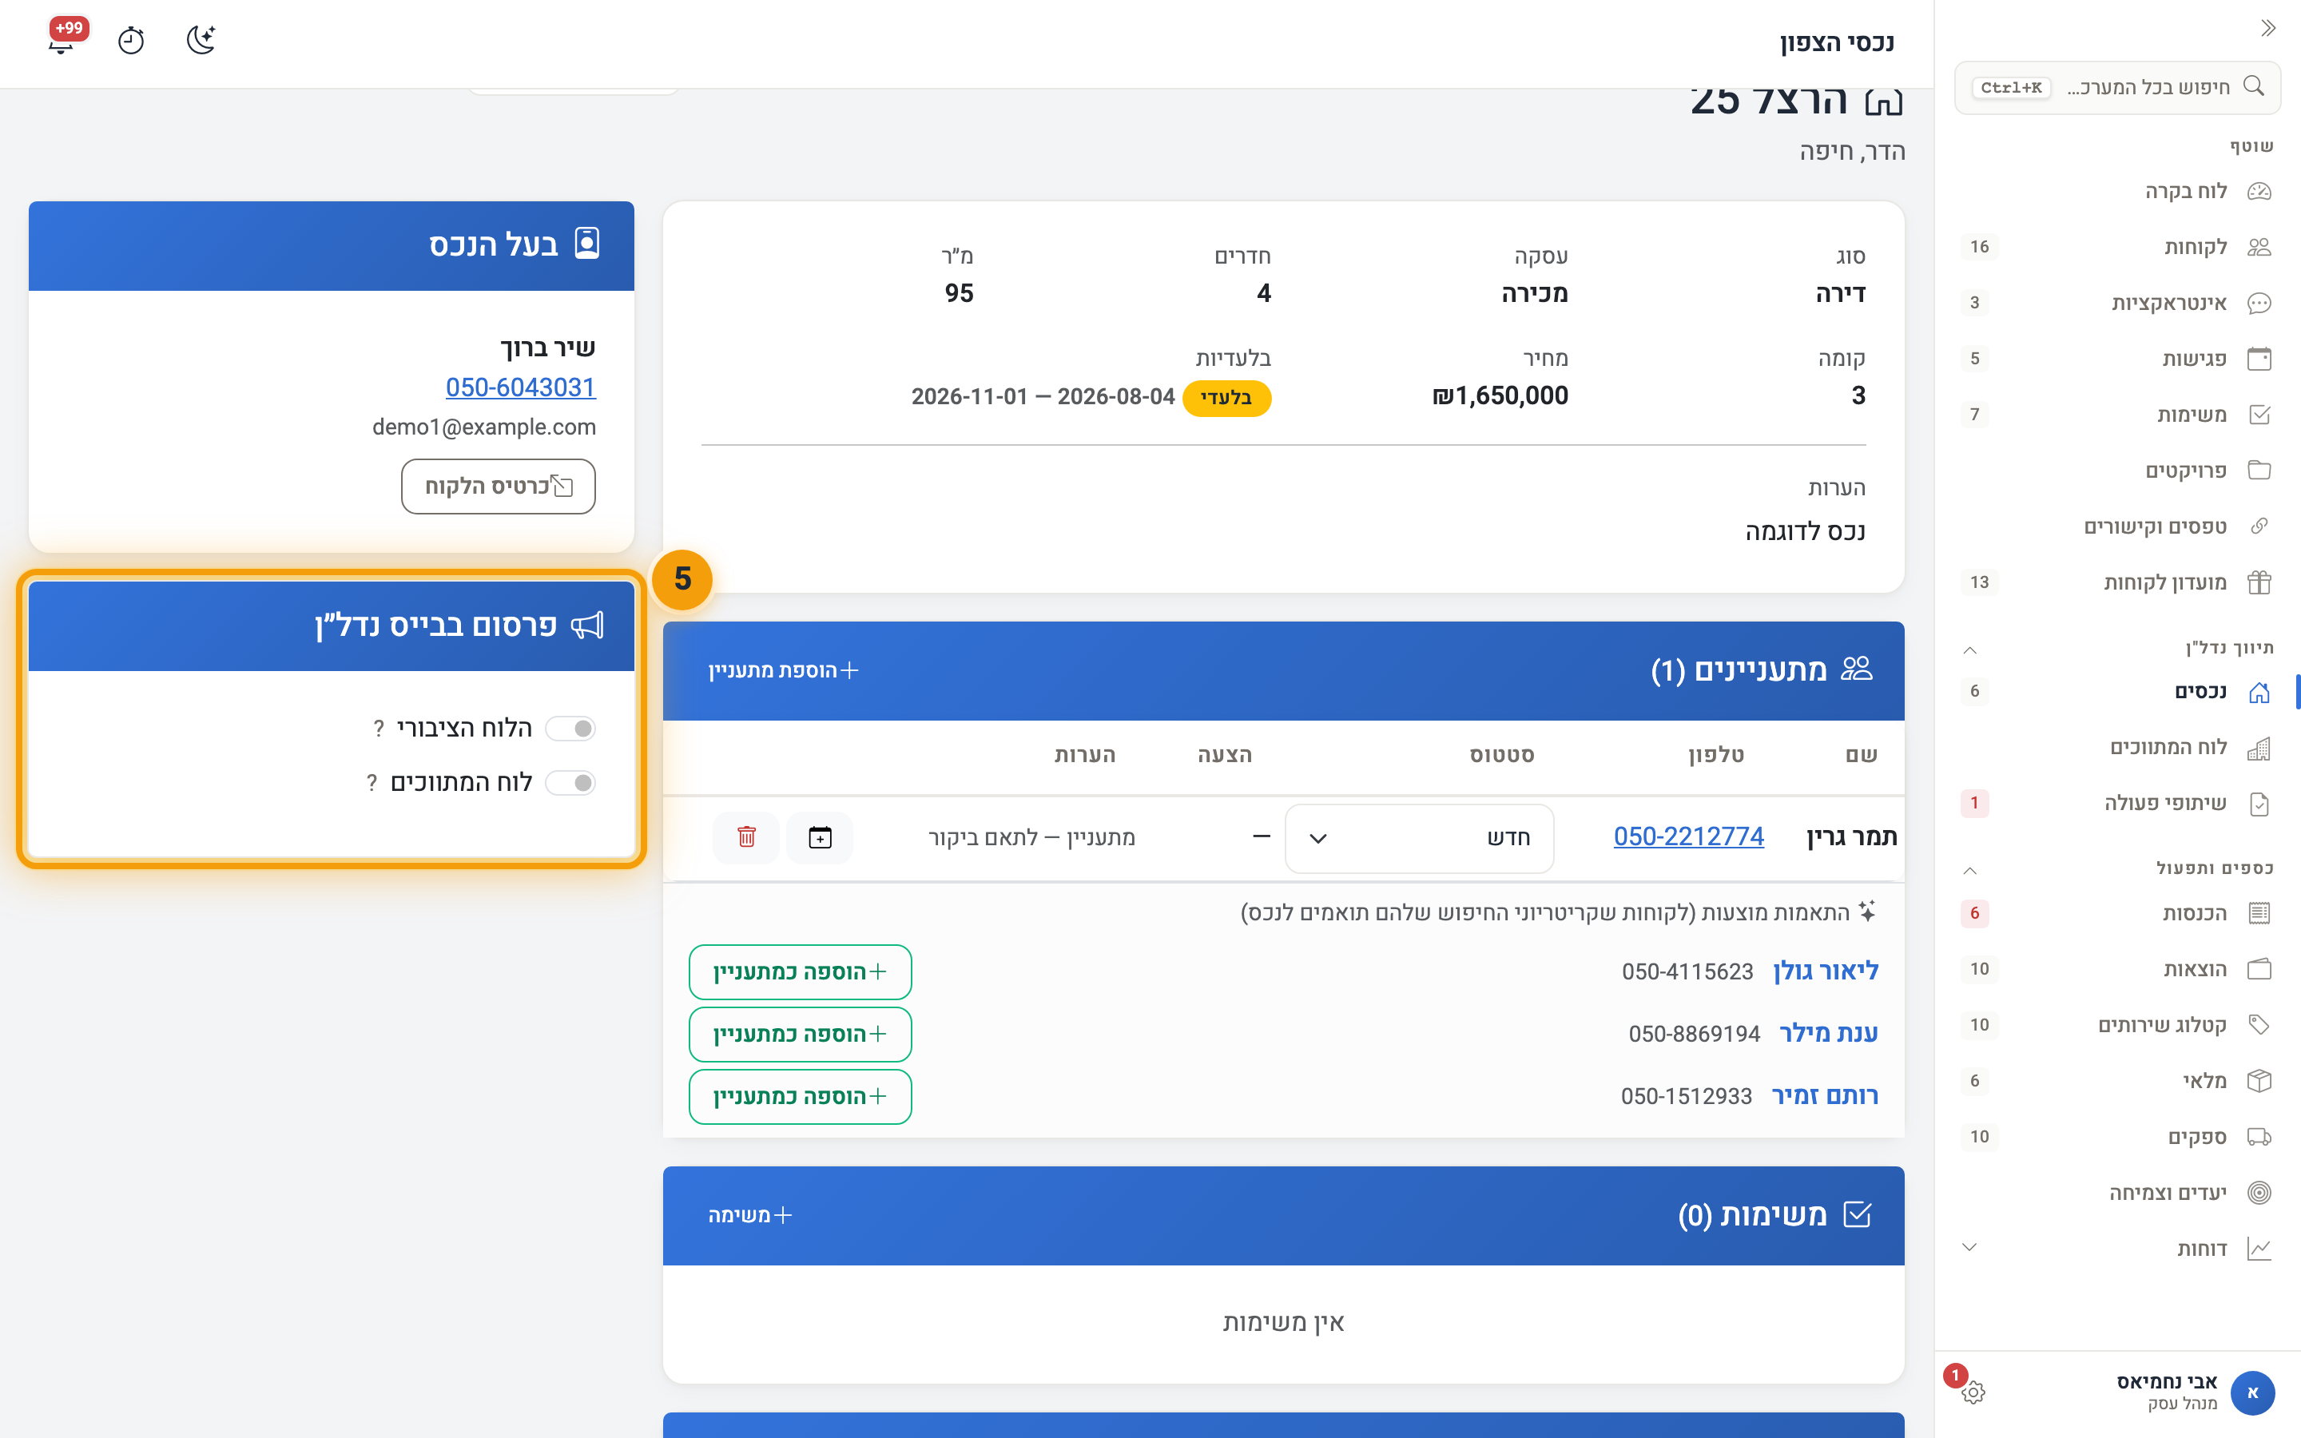The image size is (2301, 1438).
Task: Open פגישות in the sidebar
Action: point(2117,359)
